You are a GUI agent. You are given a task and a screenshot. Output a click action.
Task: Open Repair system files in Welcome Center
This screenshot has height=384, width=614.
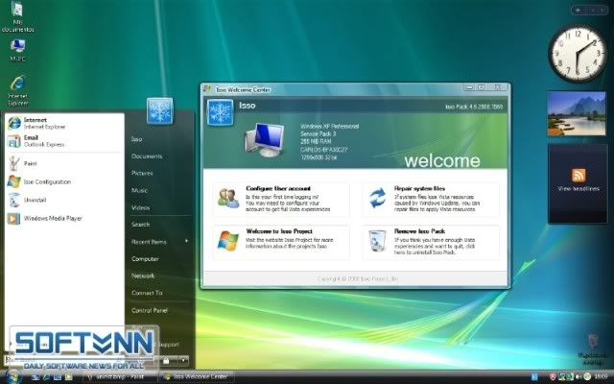click(x=431, y=199)
